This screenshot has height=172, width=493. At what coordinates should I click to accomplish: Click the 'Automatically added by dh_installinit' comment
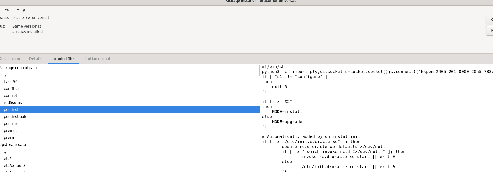point(311,136)
